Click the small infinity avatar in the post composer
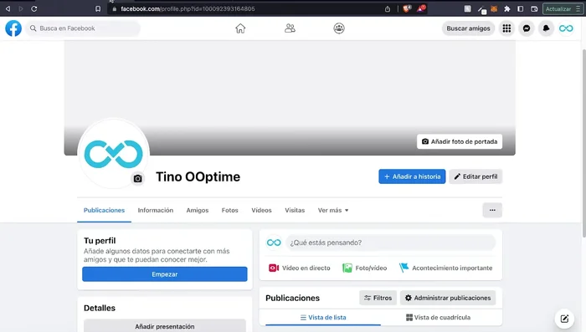The width and height of the screenshot is (586, 332). point(274,243)
